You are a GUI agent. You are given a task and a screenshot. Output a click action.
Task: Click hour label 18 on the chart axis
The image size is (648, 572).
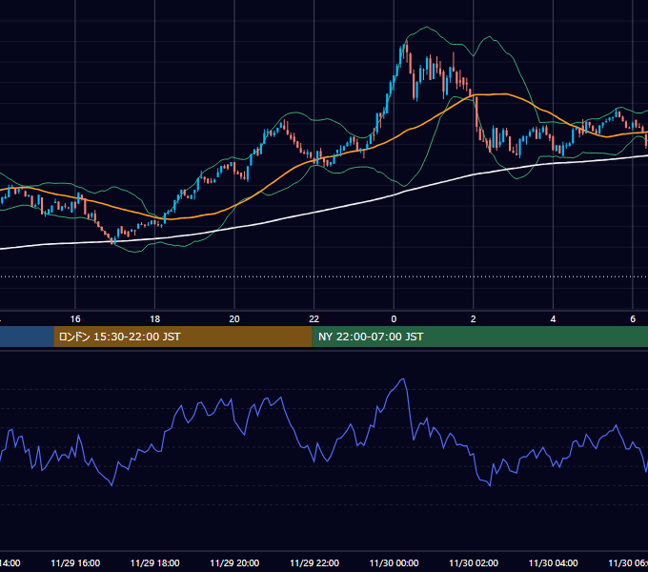155,319
